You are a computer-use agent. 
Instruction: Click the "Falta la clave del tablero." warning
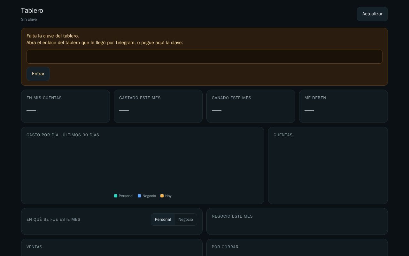(53, 36)
